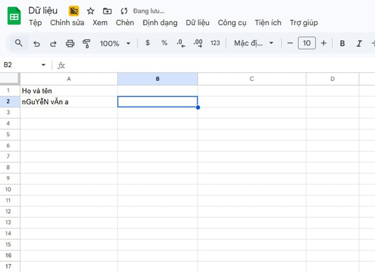Print the spreadsheet using printer icon

tap(70, 43)
